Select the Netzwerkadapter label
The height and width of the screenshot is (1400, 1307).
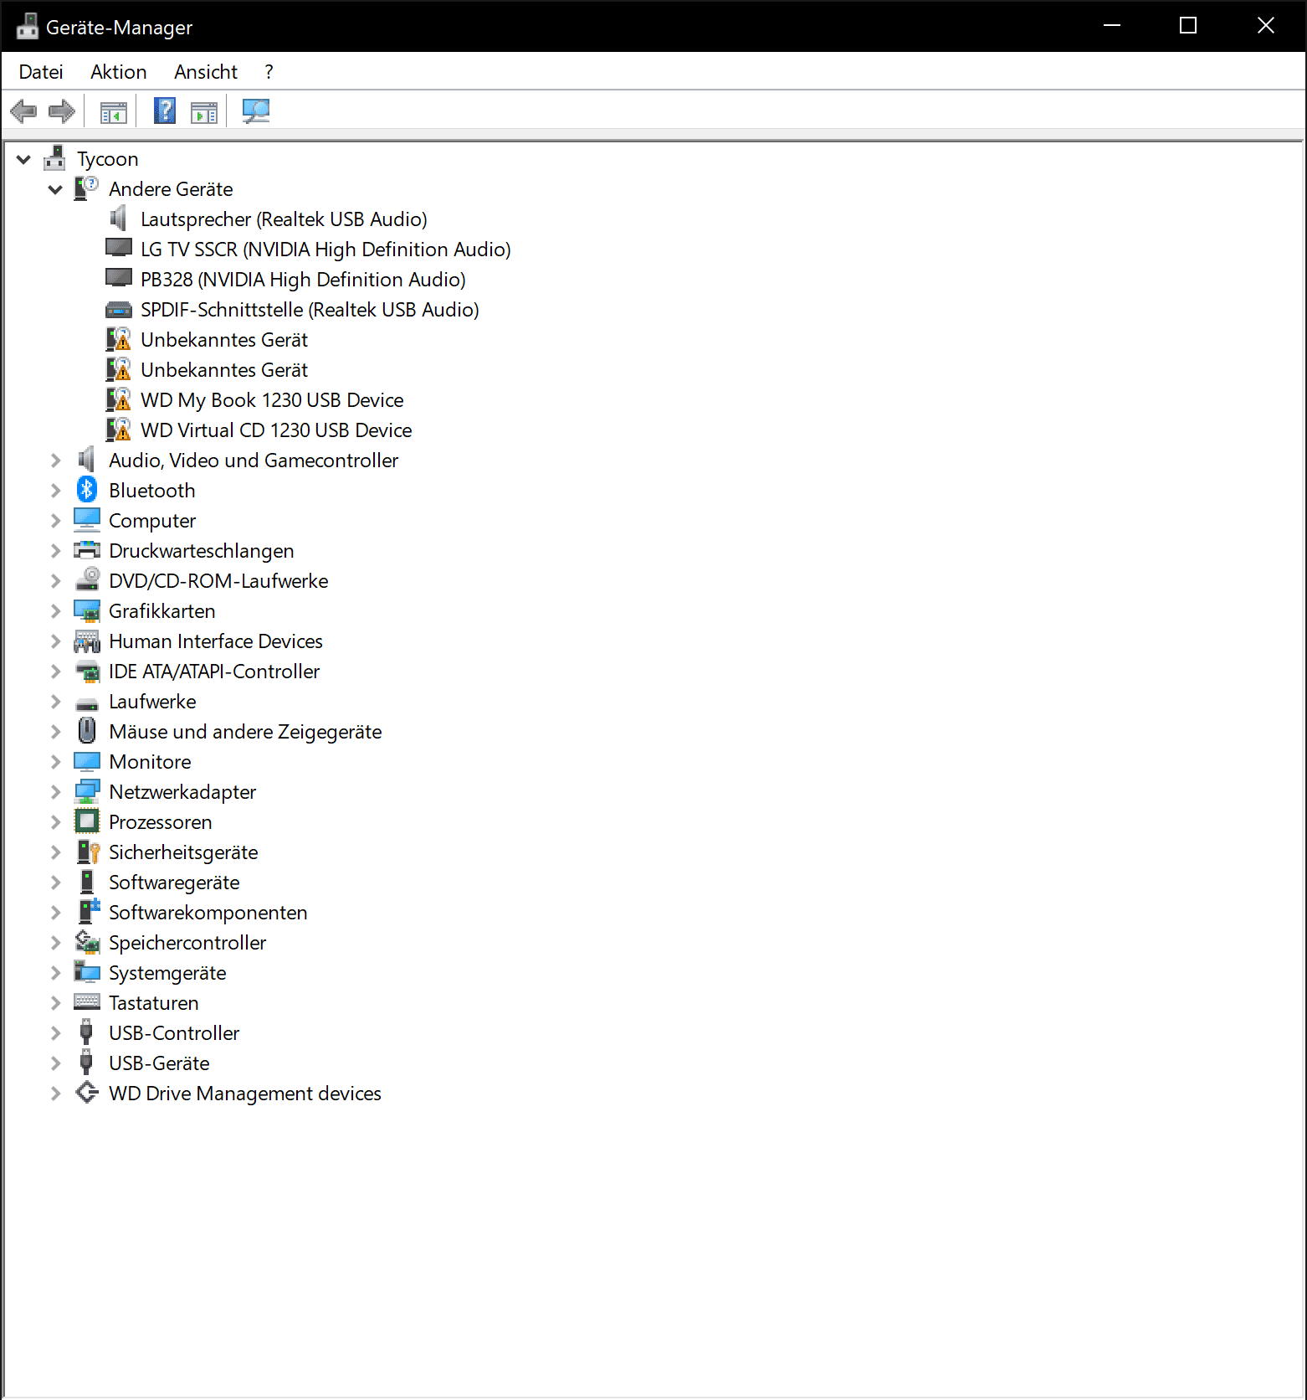182,792
